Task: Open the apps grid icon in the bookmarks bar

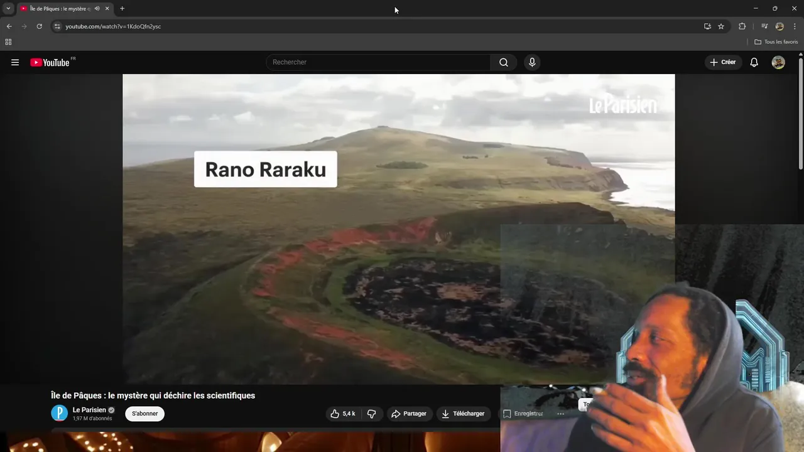Action: pos(8,42)
